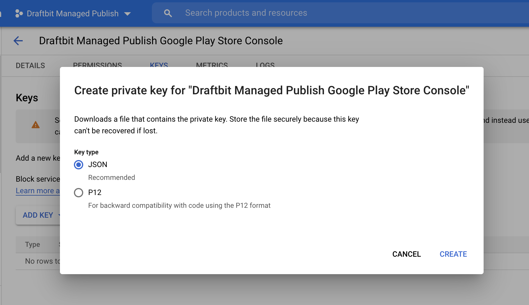Focus the Search products and resources field
This screenshot has width=529, height=305.
tap(340, 13)
